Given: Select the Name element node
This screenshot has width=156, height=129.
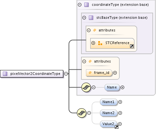Looking at the screenshot, I should tap(112, 87).
